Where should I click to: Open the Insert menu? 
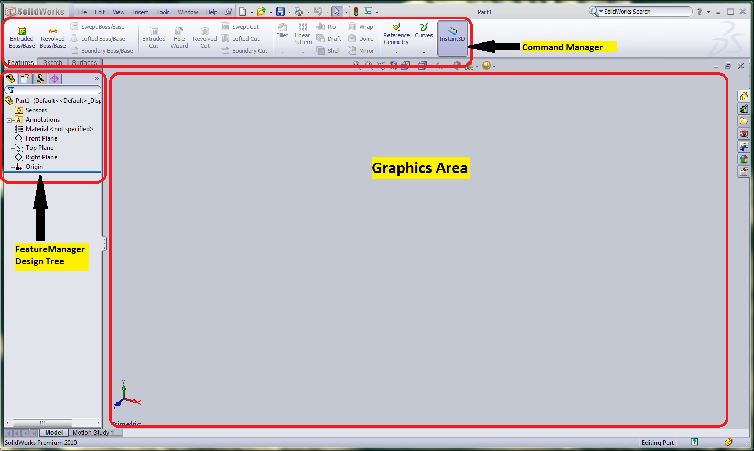click(140, 12)
